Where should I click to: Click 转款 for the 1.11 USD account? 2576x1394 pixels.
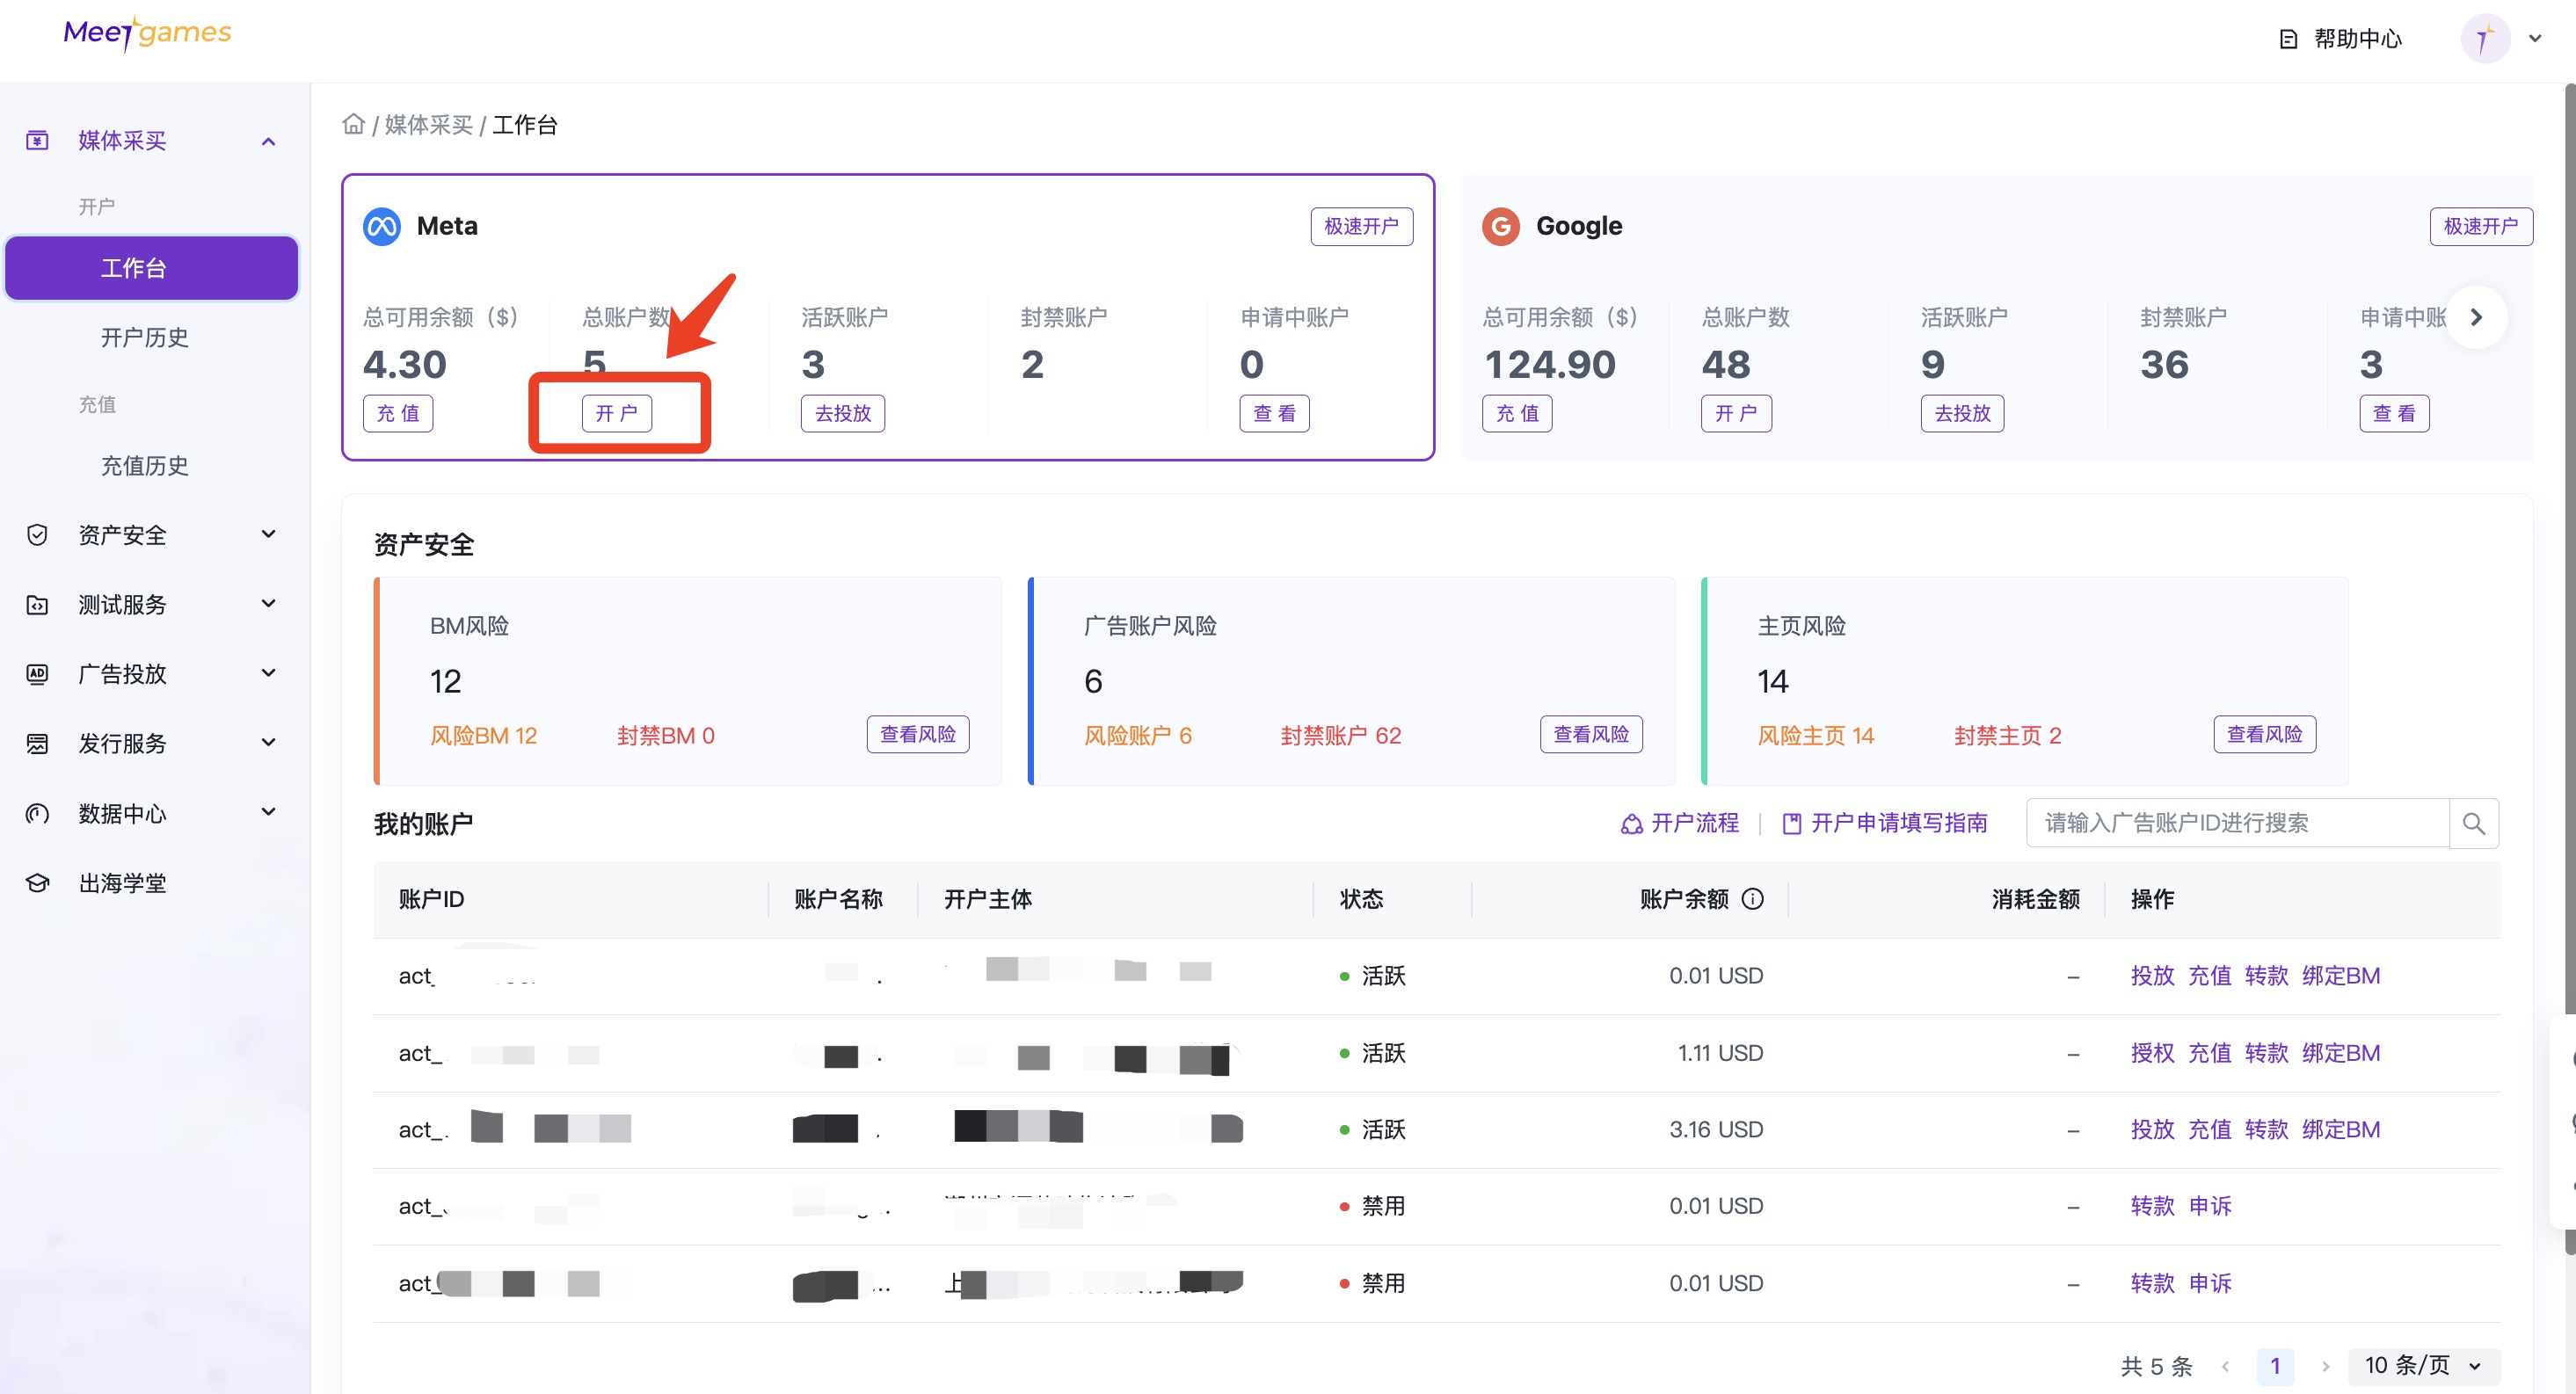2266,1053
